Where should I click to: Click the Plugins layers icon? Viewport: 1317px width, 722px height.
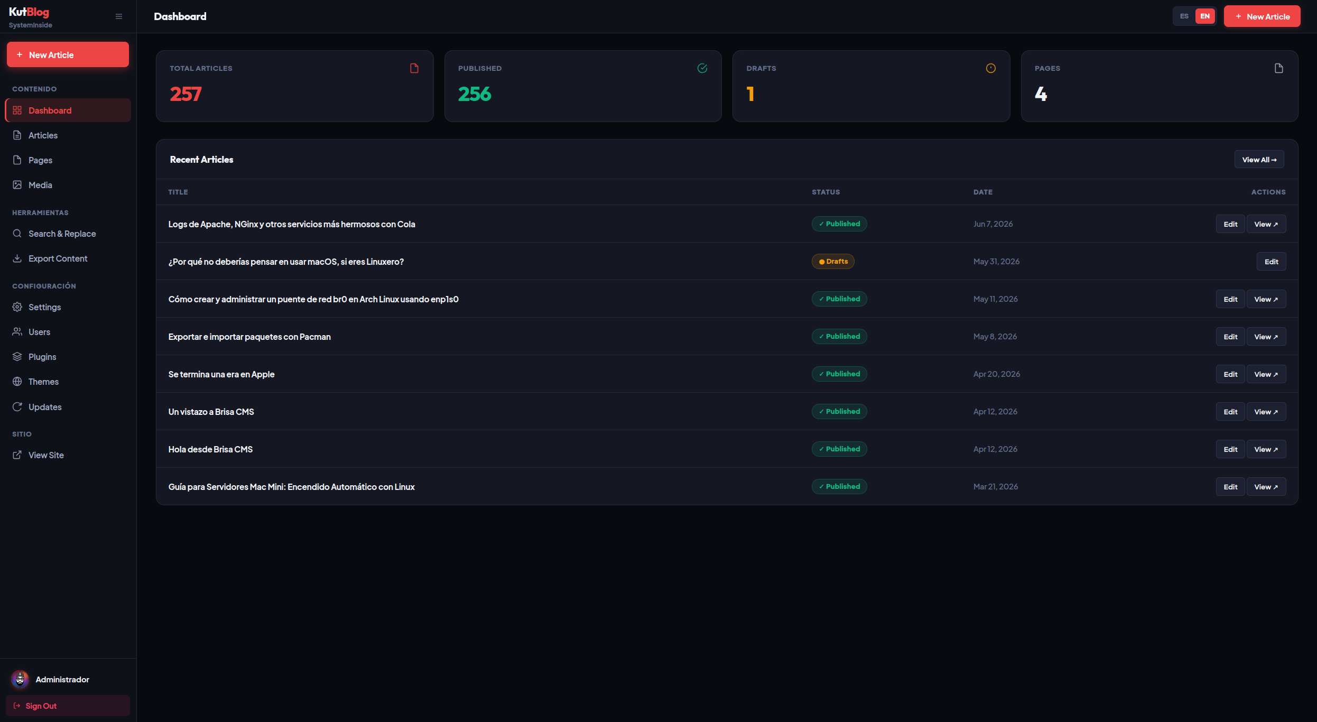[x=17, y=357]
